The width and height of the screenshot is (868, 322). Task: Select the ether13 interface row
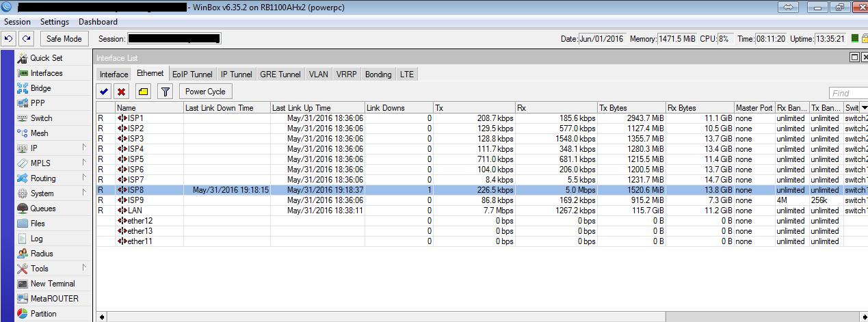point(482,231)
